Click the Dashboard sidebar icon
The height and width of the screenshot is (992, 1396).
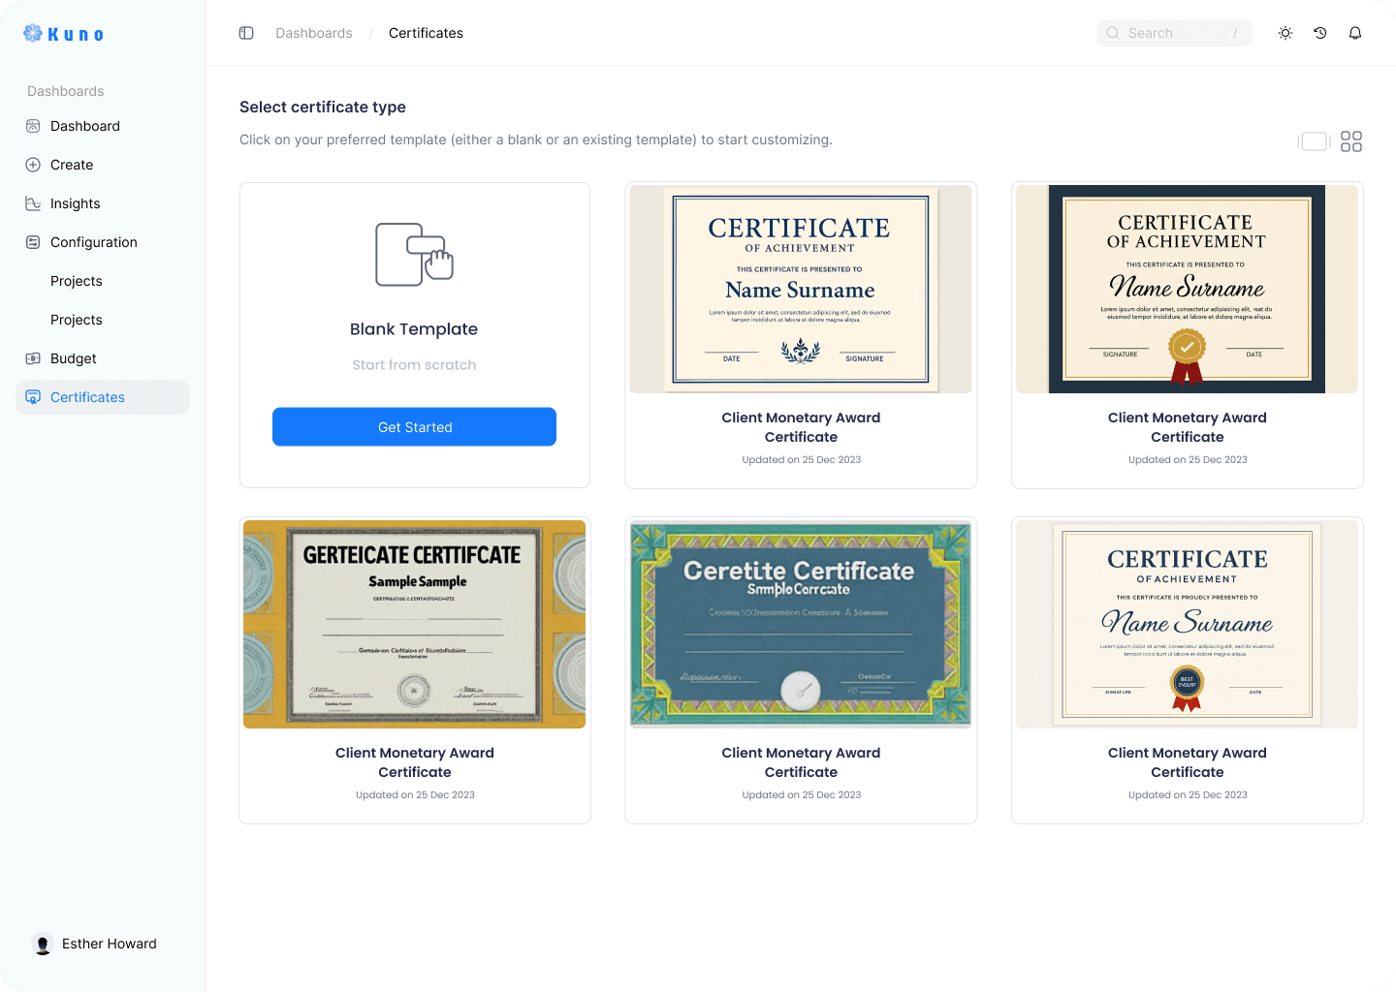pyautogui.click(x=33, y=126)
